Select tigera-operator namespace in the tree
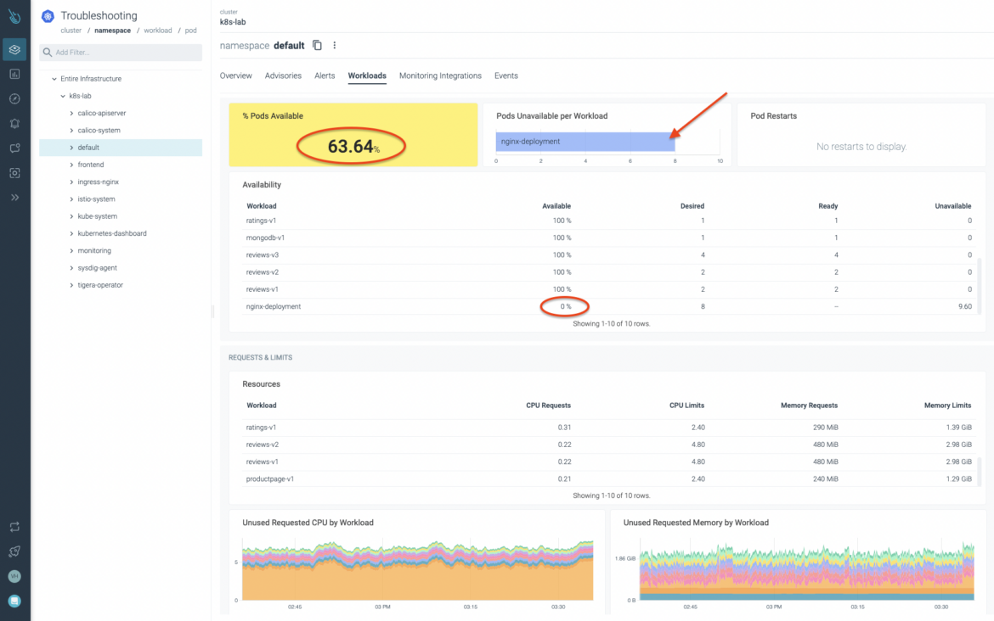 pyautogui.click(x=100, y=285)
